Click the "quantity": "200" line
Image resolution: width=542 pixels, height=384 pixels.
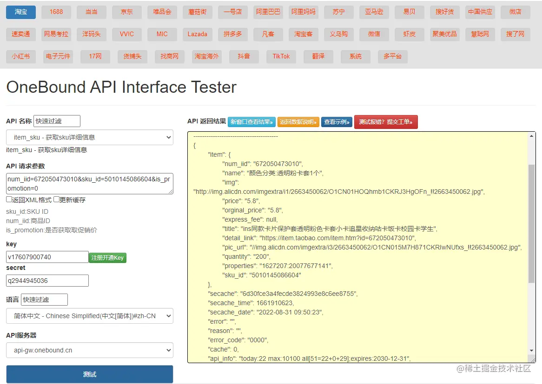[x=246, y=256]
